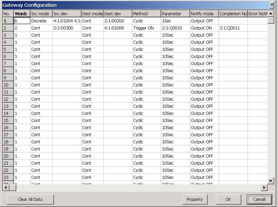
Task: Open the Property dialog button
Action: pos(195,200)
